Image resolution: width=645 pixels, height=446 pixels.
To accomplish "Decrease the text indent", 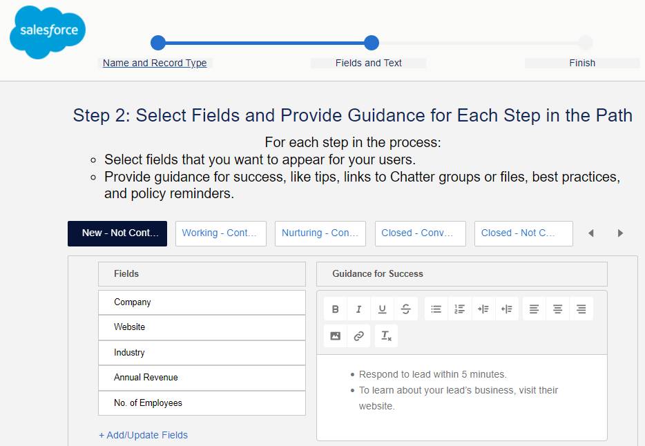I will [506, 309].
